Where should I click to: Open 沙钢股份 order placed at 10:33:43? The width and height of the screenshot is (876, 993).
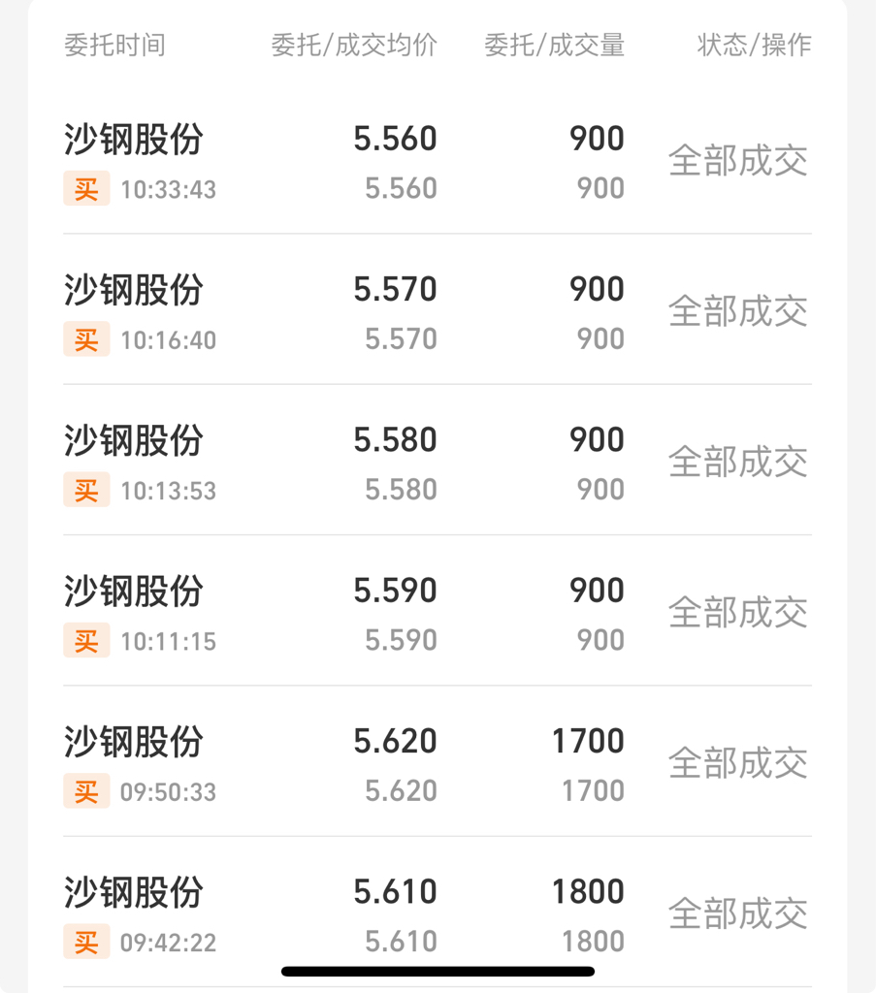coord(438,162)
